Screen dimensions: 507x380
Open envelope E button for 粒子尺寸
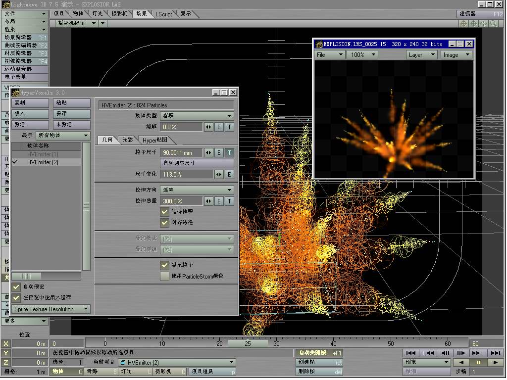[x=219, y=152]
